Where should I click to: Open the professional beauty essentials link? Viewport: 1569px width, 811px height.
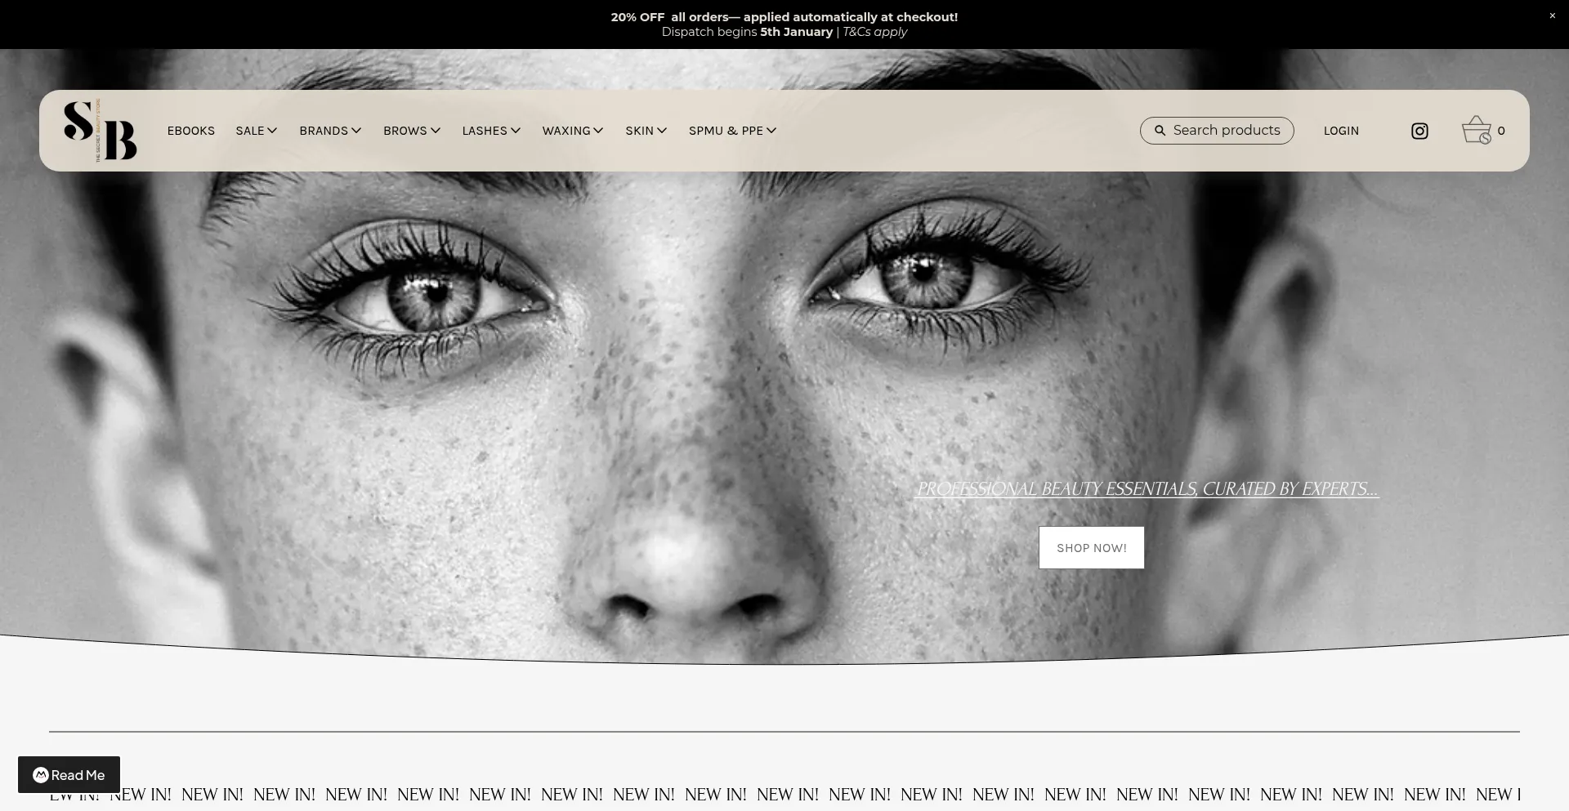coord(1147,488)
